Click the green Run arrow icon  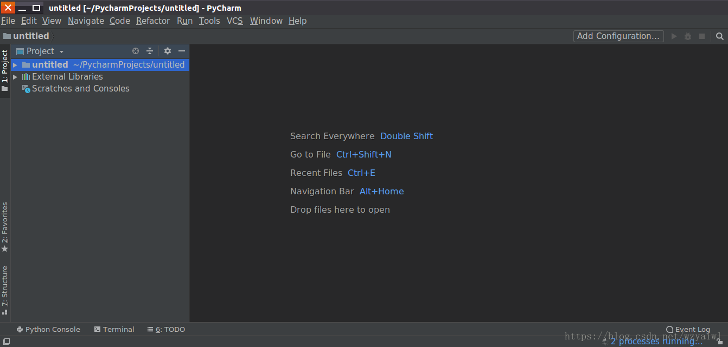(x=674, y=36)
